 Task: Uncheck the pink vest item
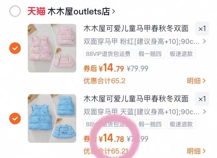[x=15, y=48]
